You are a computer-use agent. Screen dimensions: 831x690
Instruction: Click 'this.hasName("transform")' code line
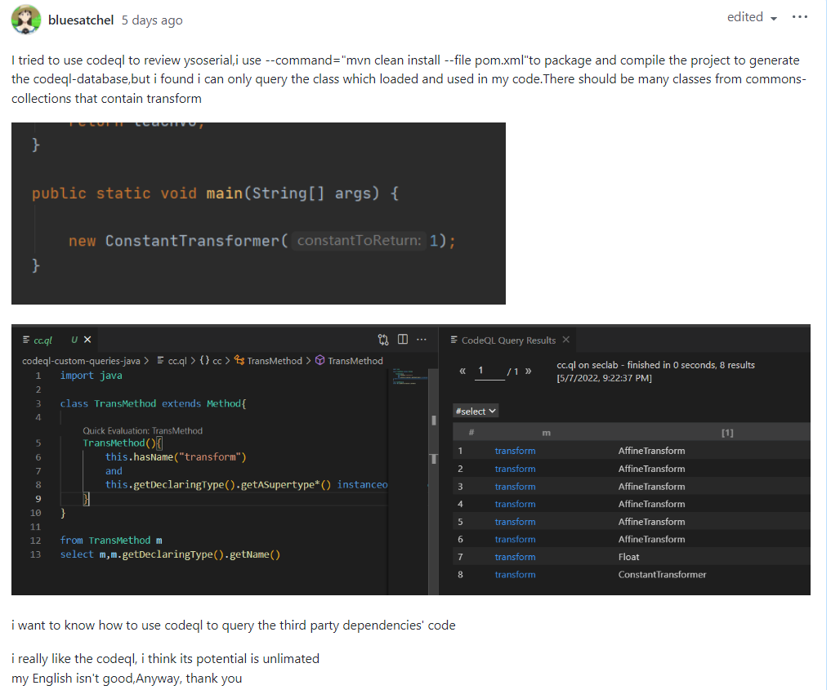(176, 457)
